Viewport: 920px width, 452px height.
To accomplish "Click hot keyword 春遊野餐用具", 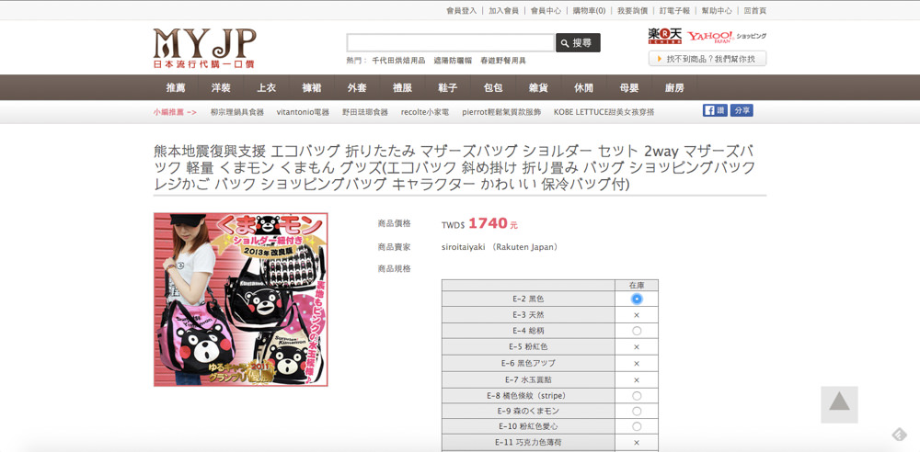I will pyautogui.click(x=503, y=61).
